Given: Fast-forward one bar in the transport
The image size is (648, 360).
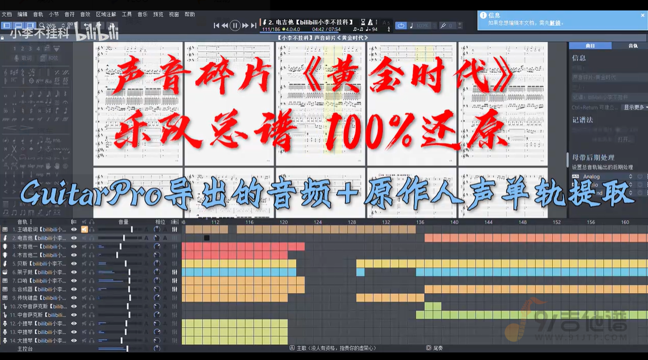Looking at the screenshot, I should (245, 26).
